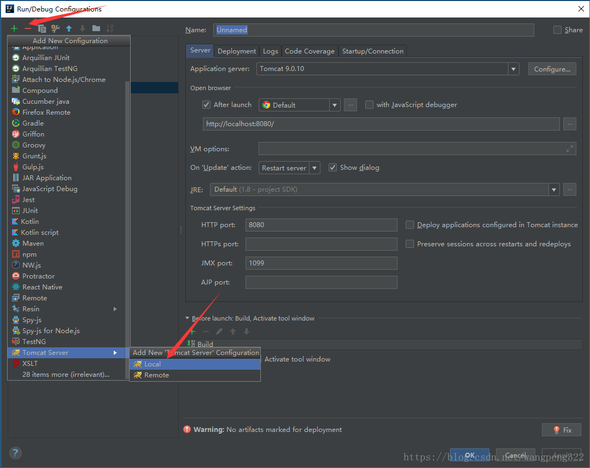Select React Native configuration type
This screenshot has height=468, width=590.
66,287
